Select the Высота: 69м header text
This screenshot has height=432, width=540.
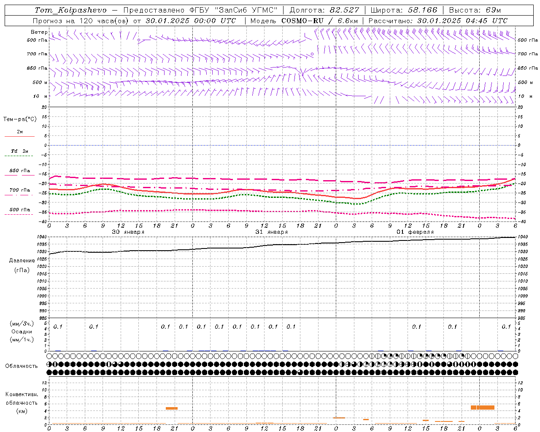pos(475,10)
